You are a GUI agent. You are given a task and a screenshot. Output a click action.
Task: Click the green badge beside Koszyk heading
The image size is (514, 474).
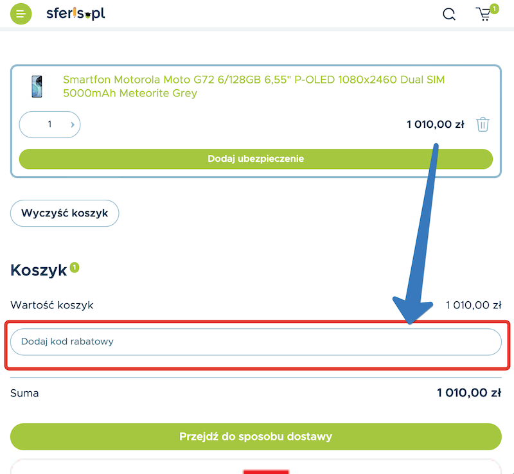[x=75, y=267]
